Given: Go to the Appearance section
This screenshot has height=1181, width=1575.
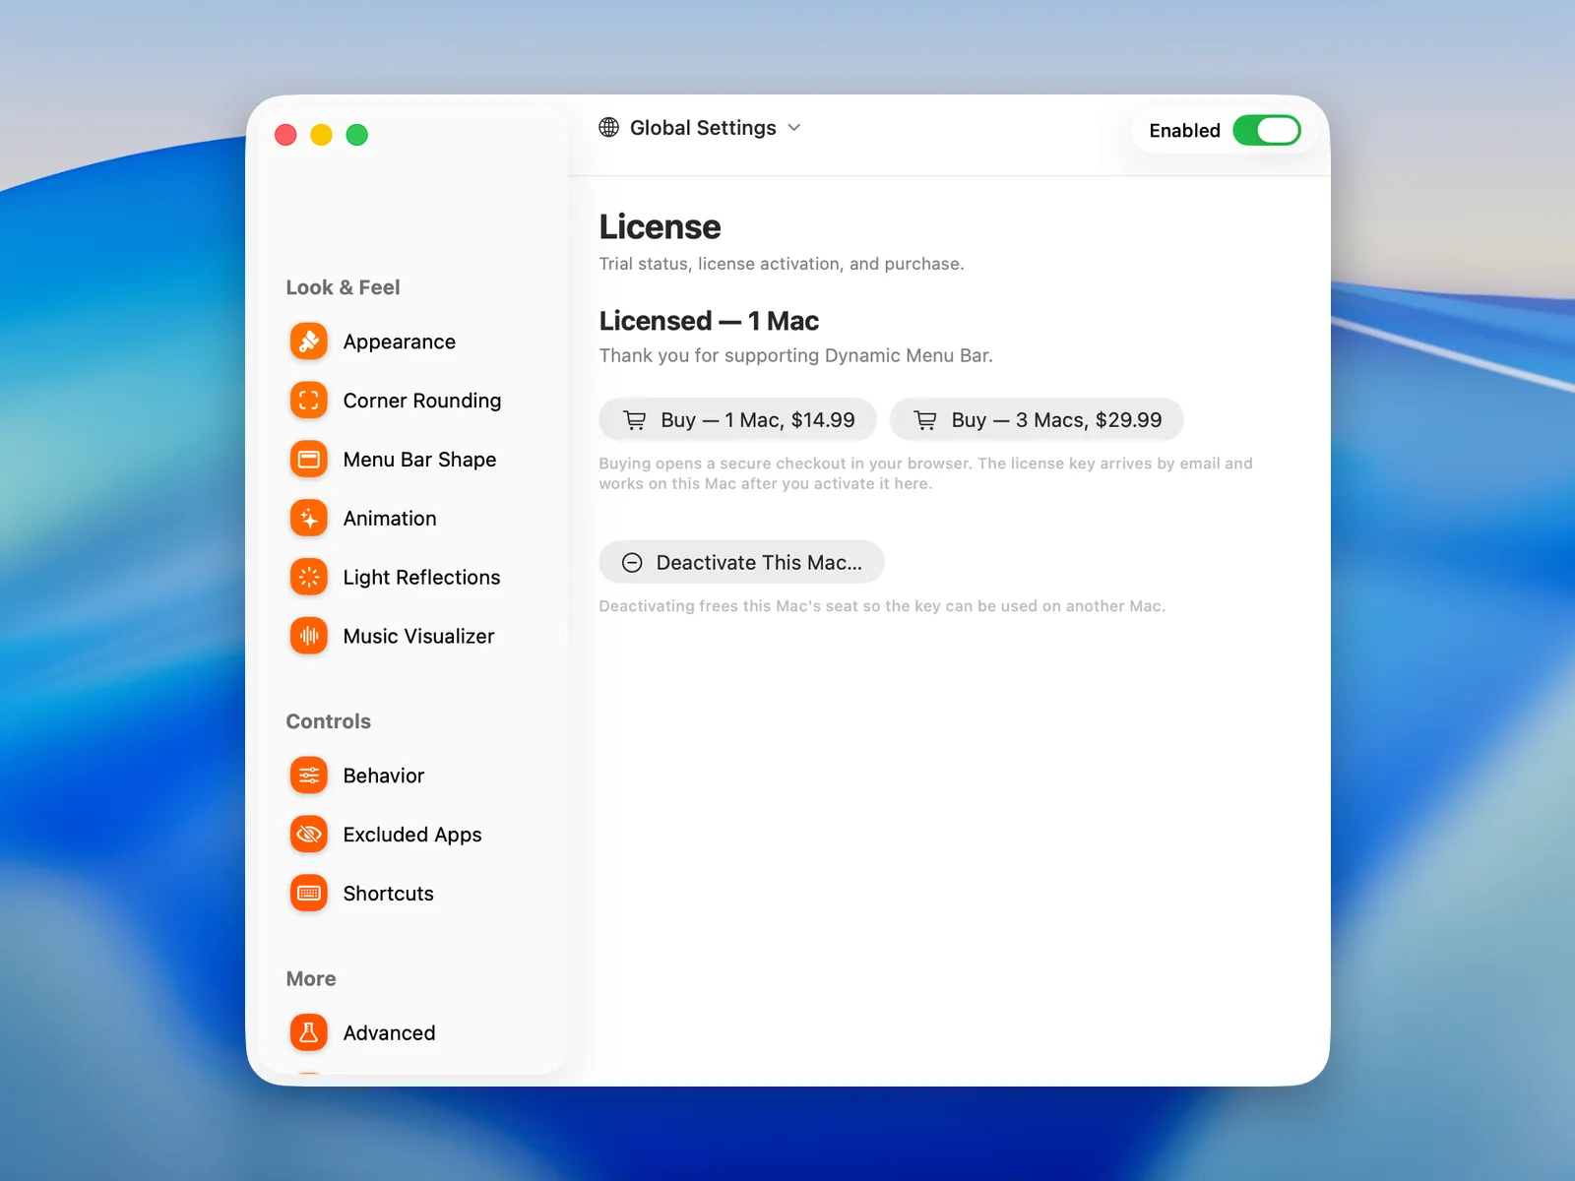Looking at the screenshot, I should click(x=400, y=342).
